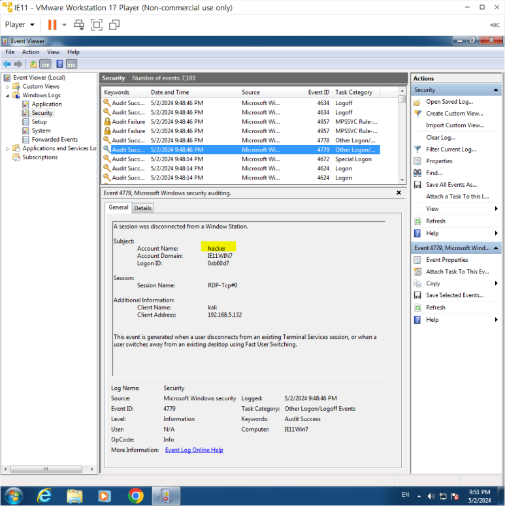The width and height of the screenshot is (505, 506).
Task: Collapse the Windows Logs tree node
Action: click(x=8, y=95)
